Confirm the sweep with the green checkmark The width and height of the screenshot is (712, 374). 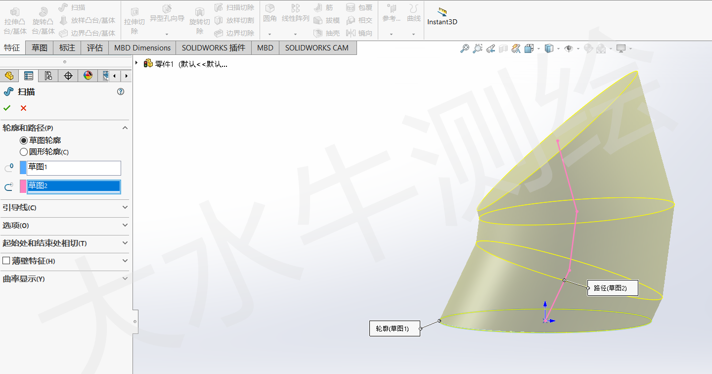tap(7, 108)
